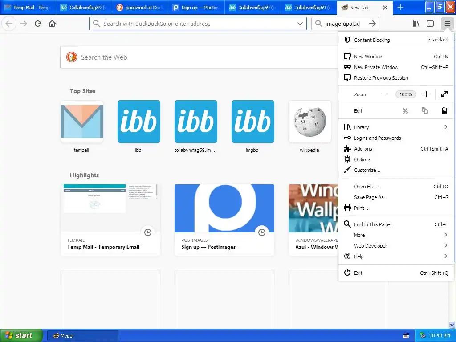Select Save Page As...

(396, 197)
